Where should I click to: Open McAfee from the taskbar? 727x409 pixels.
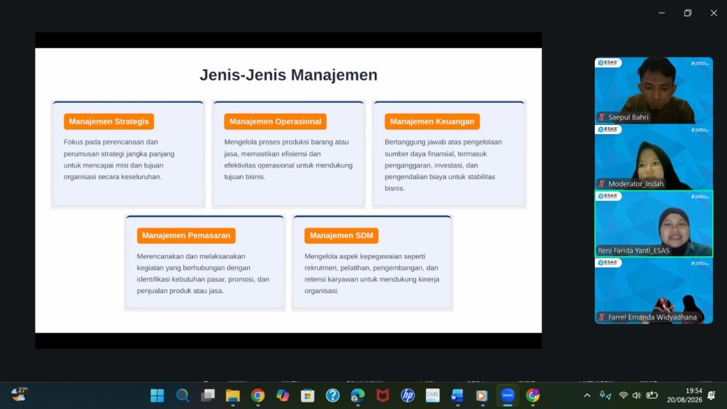pyautogui.click(x=383, y=396)
